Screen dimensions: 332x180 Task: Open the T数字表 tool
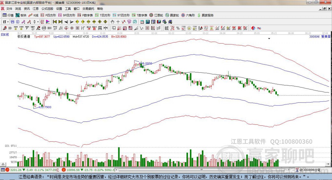[x=139, y=15]
